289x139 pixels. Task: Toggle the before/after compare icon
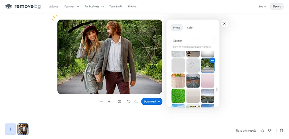(x=119, y=101)
